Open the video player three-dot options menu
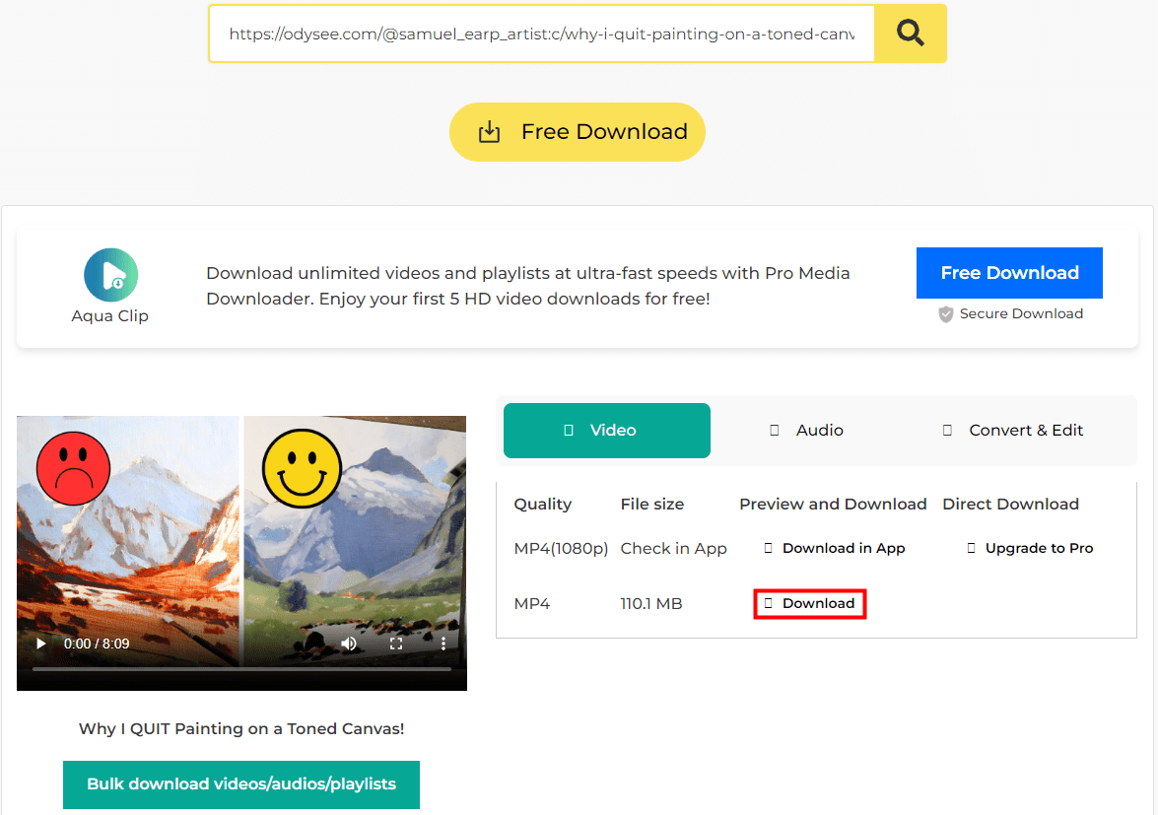Image resolution: width=1158 pixels, height=815 pixels. tap(443, 644)
